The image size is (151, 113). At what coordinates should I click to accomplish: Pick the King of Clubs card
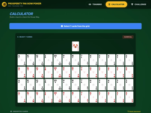pyautogui.click(x=31, y=85)
